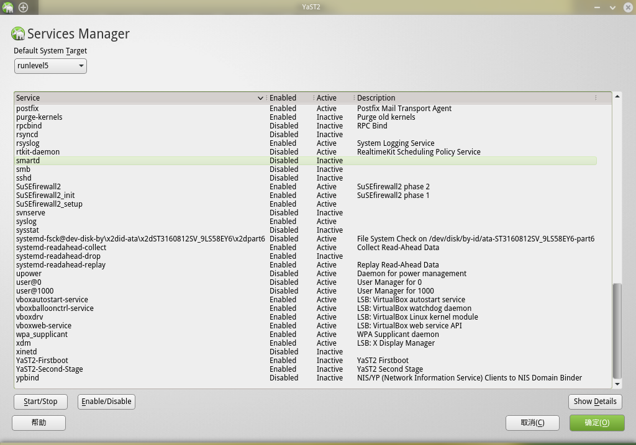Click the SuSEfirewall2 phase 1 description

point(393,196)
